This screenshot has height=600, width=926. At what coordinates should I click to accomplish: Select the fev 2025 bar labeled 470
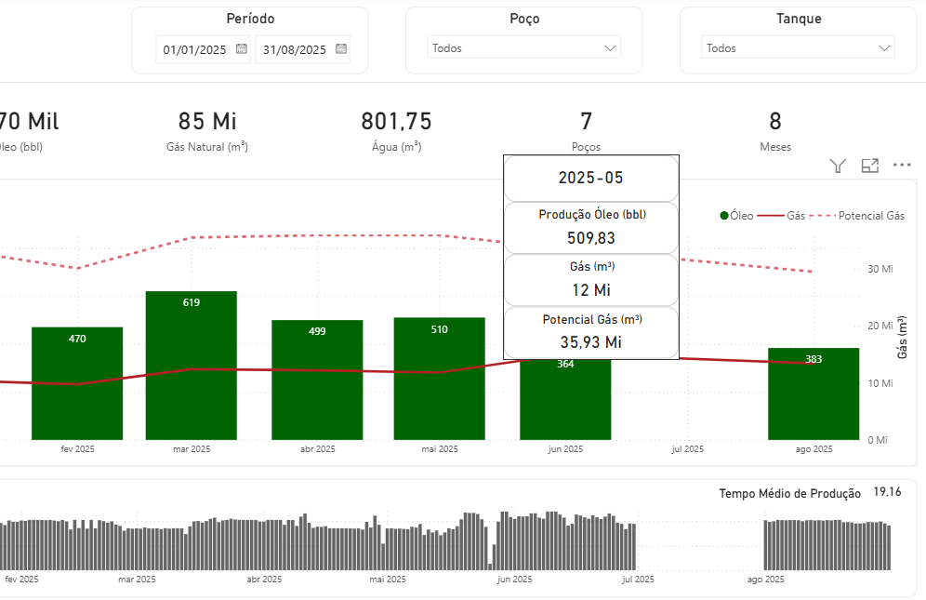(x=77, y=383)
